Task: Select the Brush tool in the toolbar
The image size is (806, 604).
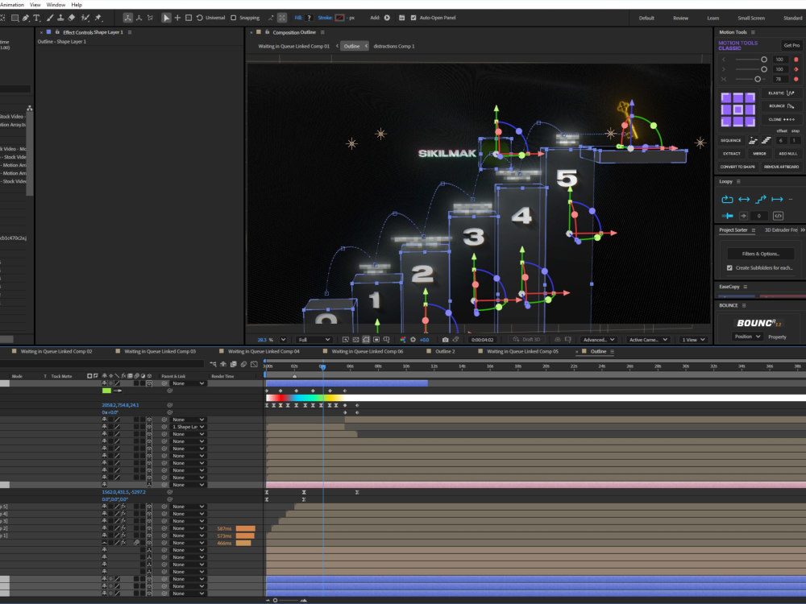Action: [50, 18]
